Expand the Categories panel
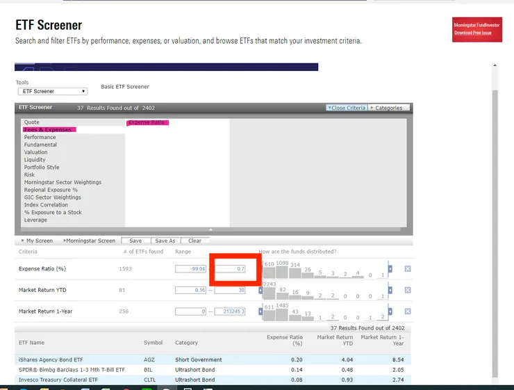 (388, 108)
